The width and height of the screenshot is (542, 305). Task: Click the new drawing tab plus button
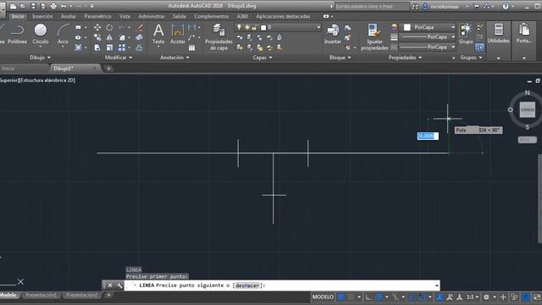click(108, 69)
